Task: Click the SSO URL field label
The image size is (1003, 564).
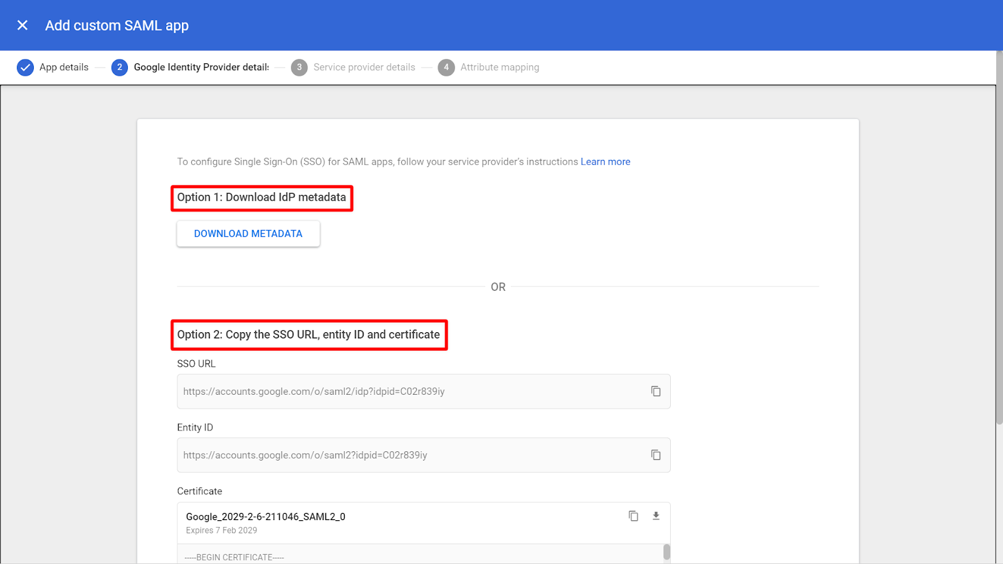Action: click(196, 363)
